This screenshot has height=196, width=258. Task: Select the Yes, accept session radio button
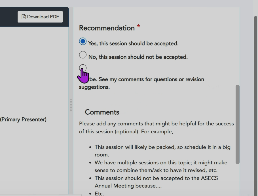pos(83,42)
